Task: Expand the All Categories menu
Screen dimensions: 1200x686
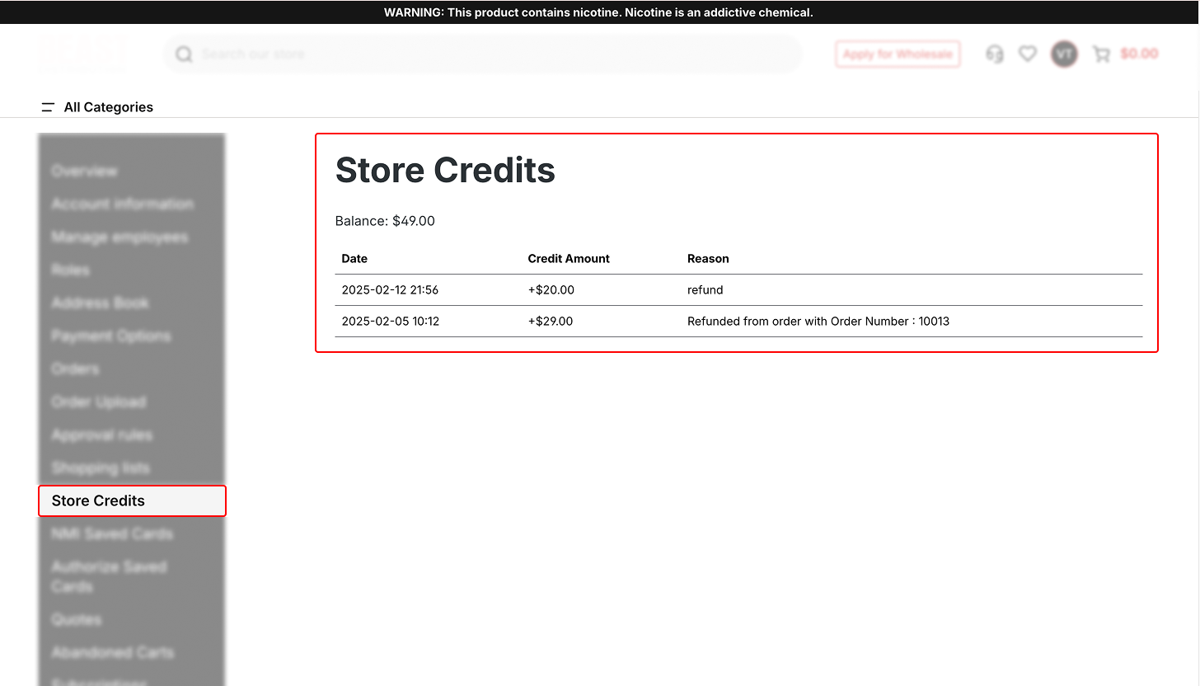Action: 108,107
